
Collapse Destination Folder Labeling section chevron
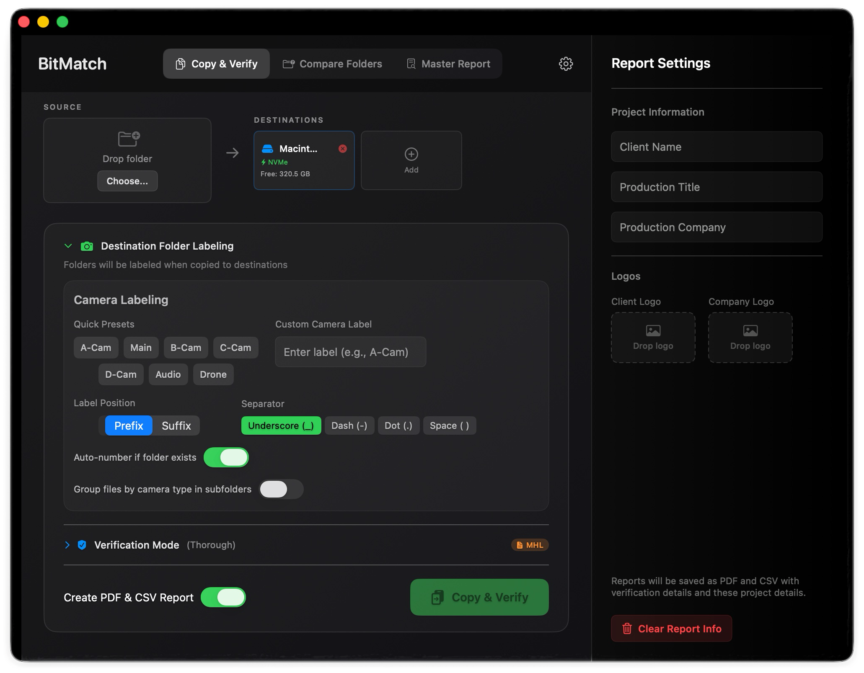(x=68, y=246)
